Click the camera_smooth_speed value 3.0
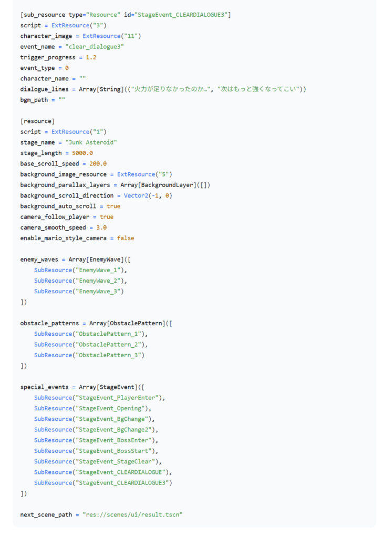384x538 pixels. click(x=101, y=227)
